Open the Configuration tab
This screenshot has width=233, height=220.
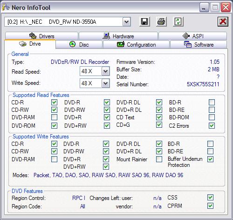[x=136, y=45]
